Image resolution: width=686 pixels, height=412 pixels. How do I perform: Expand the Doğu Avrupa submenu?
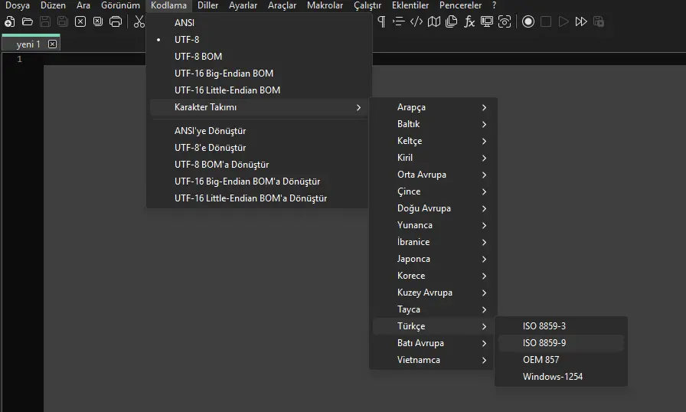[x=433, y=208]
